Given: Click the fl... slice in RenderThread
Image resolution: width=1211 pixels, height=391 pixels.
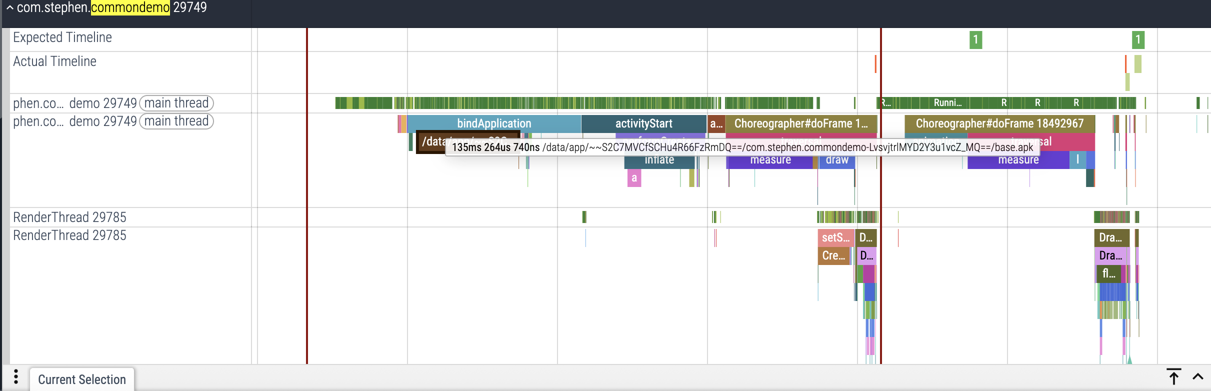Looking at the screenshot, I should pos(1108,273).
